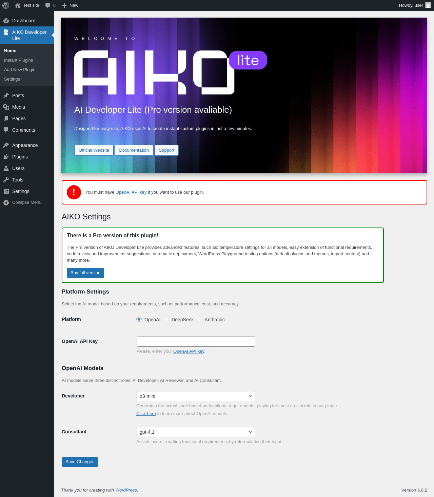
Task: Click the Support button
Action: click(x=166, y=150)
